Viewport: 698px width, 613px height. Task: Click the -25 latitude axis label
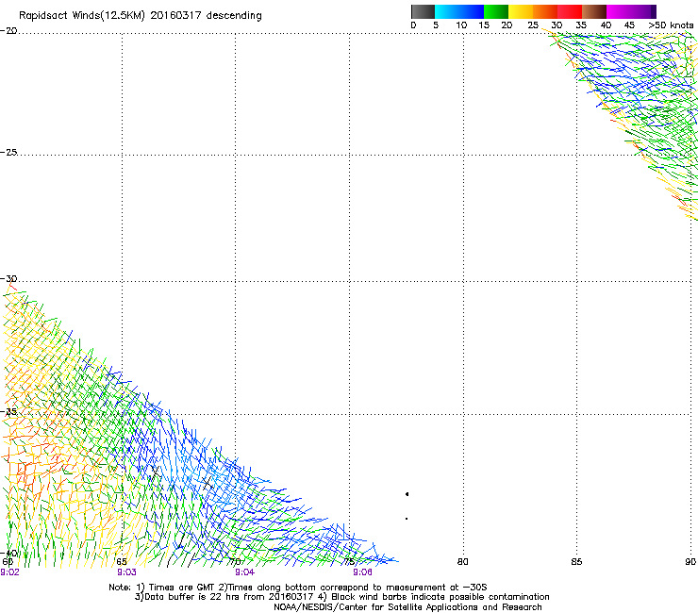pos(8,152)
